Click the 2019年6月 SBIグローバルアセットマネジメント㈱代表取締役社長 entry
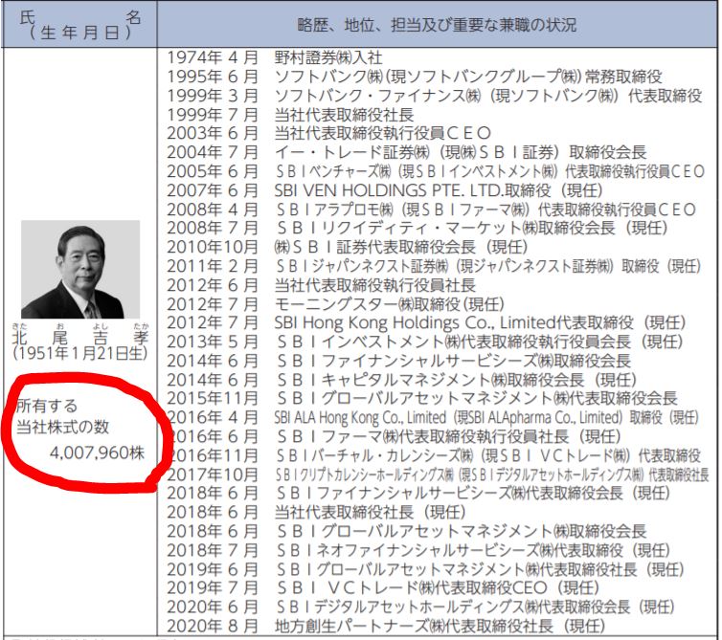This screenshot has height=640, width=722. (x=480, y=569)
